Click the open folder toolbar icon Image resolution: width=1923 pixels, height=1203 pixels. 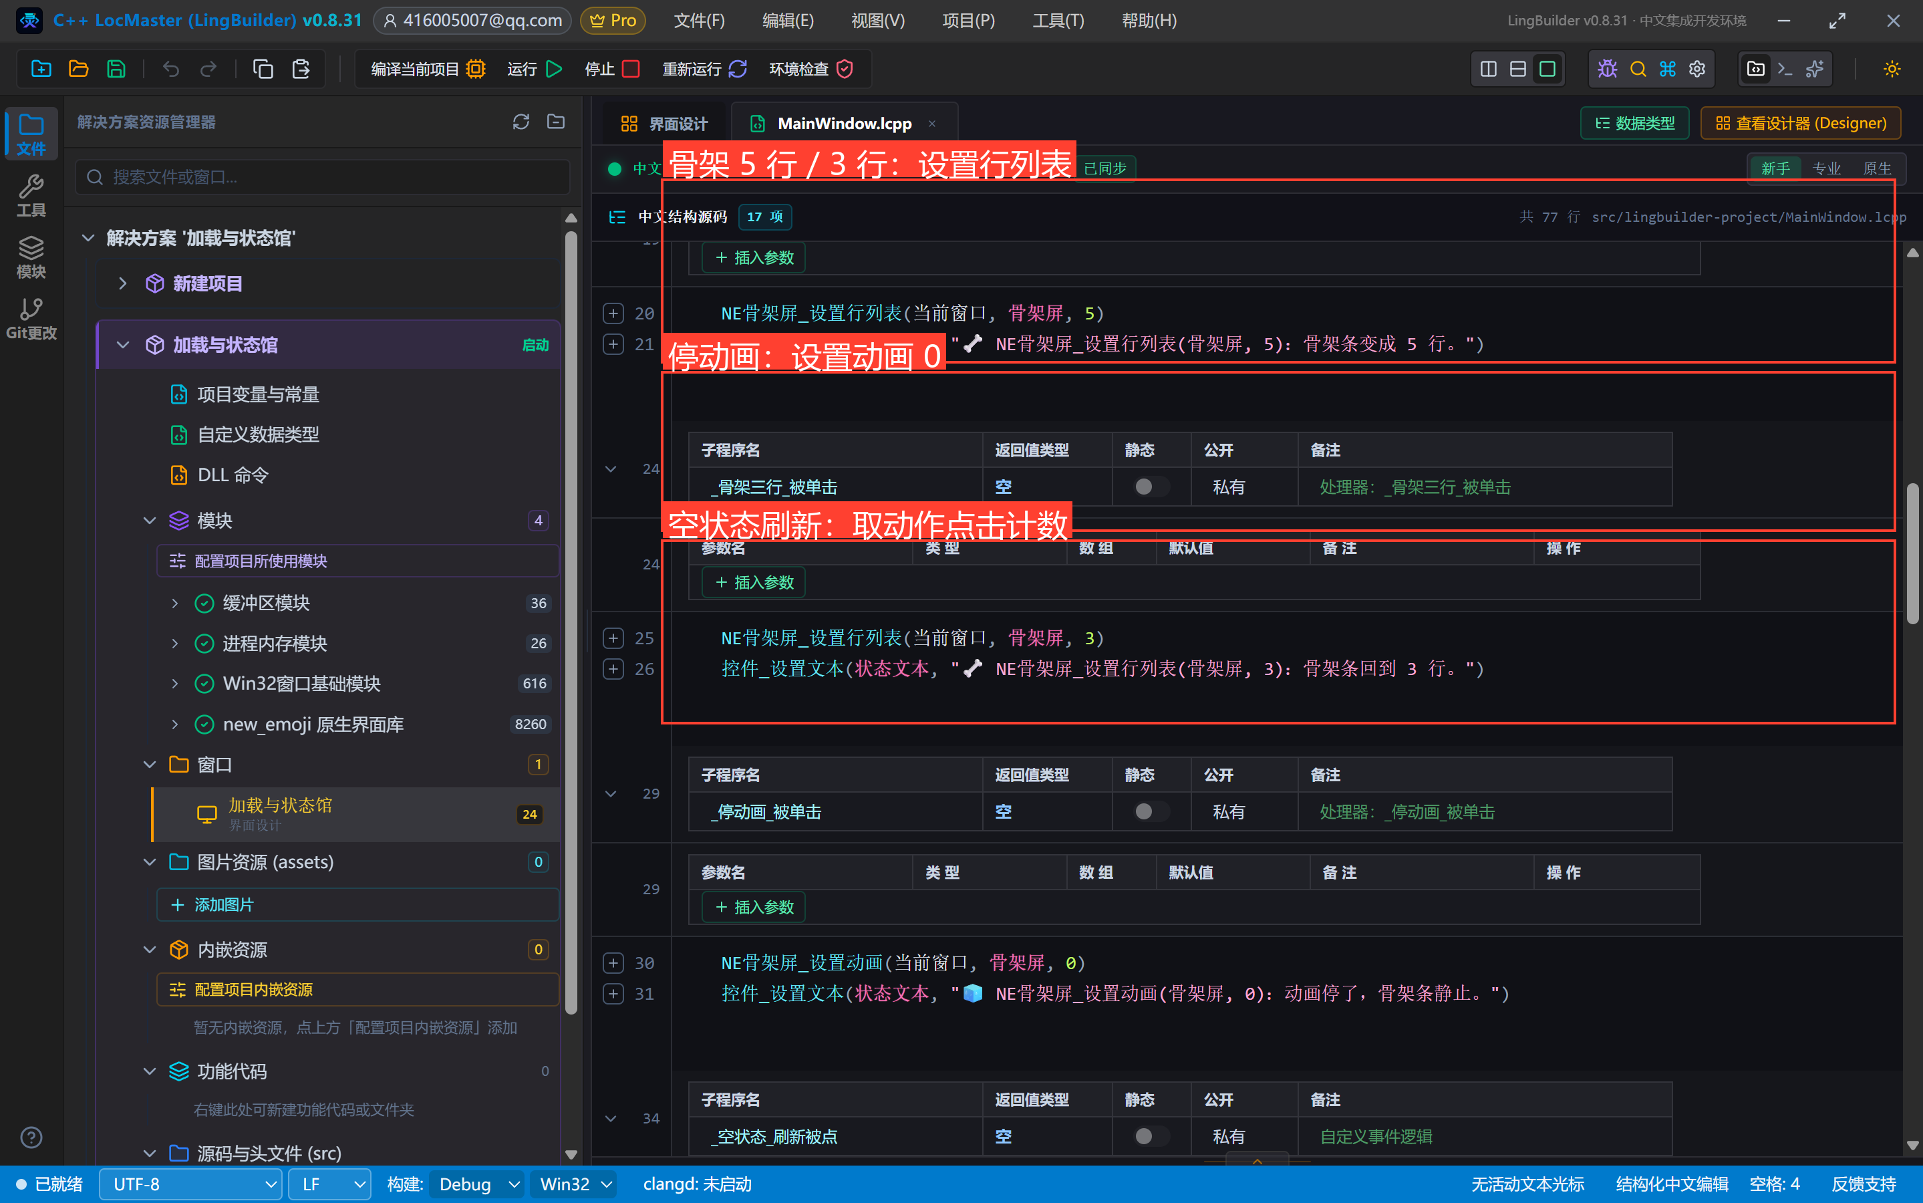click(78, 70)
